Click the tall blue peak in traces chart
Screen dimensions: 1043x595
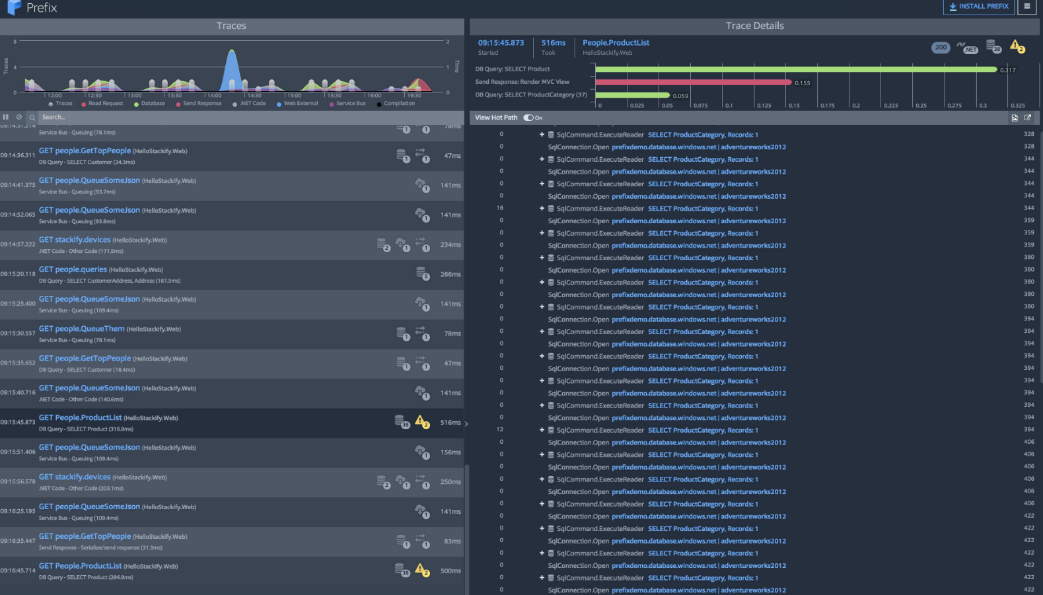click(231, 69)
